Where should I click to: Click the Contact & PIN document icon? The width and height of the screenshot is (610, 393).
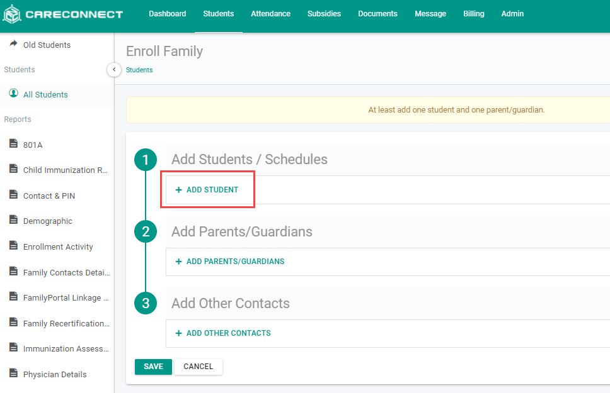[13, 195]
